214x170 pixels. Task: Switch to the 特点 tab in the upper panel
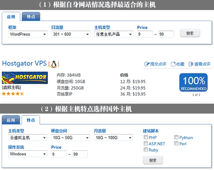click(x=31, y=17)
